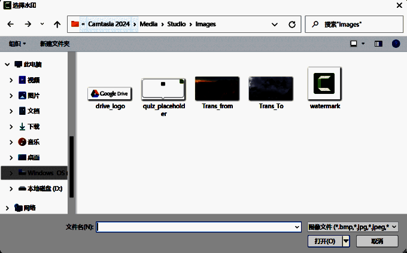Select the drive_logo image file

coord(110,95)
